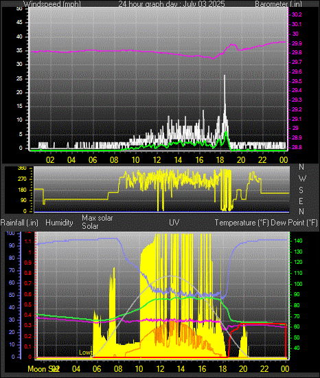Image resolution: width=320 pixels, height=378 pixels.
Task: Click the 18 hour tick on bottom graph
Action: [222, 369]
